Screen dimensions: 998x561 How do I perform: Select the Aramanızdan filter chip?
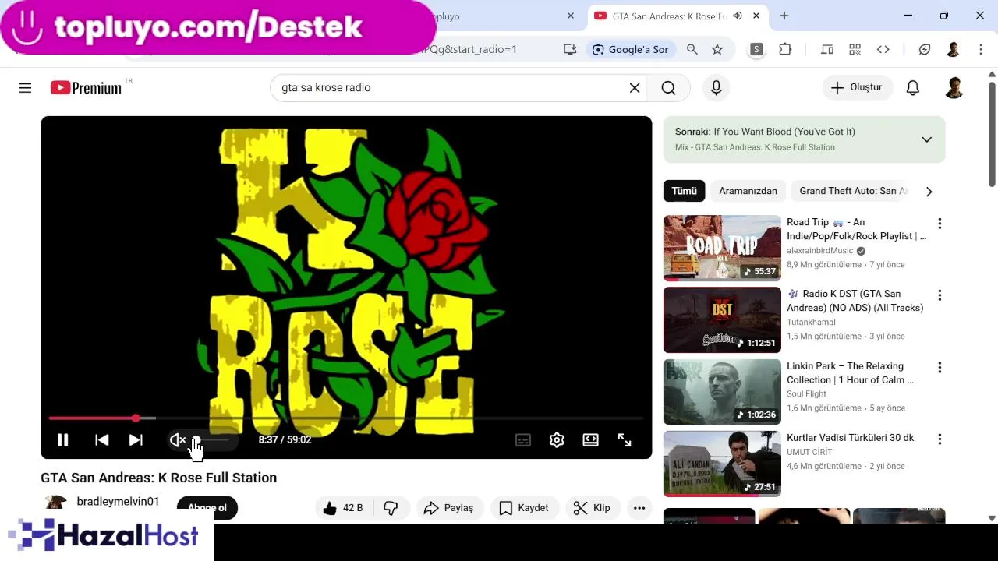(x=748, y=191)
